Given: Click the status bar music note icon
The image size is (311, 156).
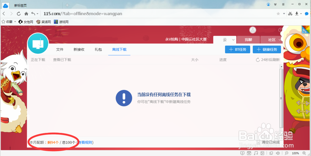Looking at the screenshot, I should pyautogui.click(x=256, y=153).
